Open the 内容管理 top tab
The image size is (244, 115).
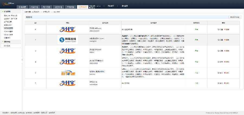click(x=34, y=7)
